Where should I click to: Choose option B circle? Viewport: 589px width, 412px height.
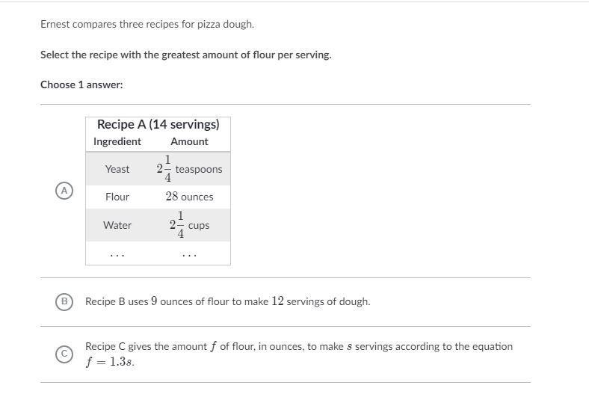(64, 301)
